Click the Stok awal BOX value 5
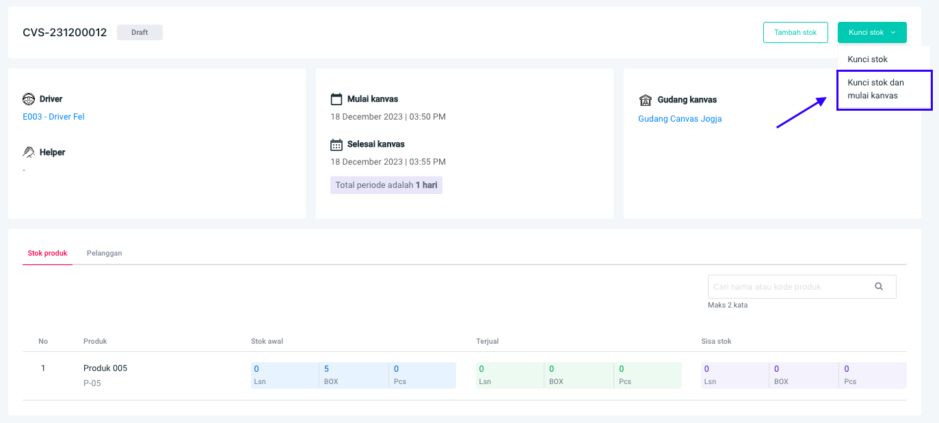Viewport: 939px width, 423px height. [x=327, y=369]
